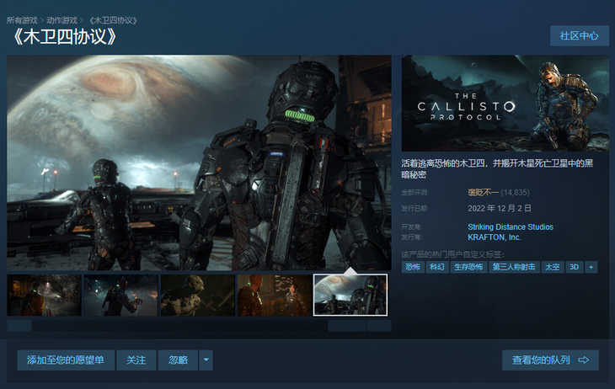
Task: Select the 第三人称射击 tag
Action: [514, 267]
